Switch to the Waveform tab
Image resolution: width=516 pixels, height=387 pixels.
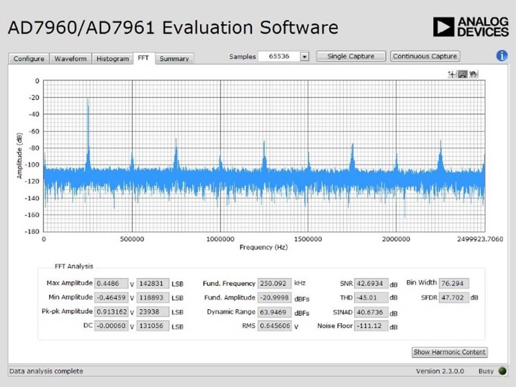tap(70, 59)
